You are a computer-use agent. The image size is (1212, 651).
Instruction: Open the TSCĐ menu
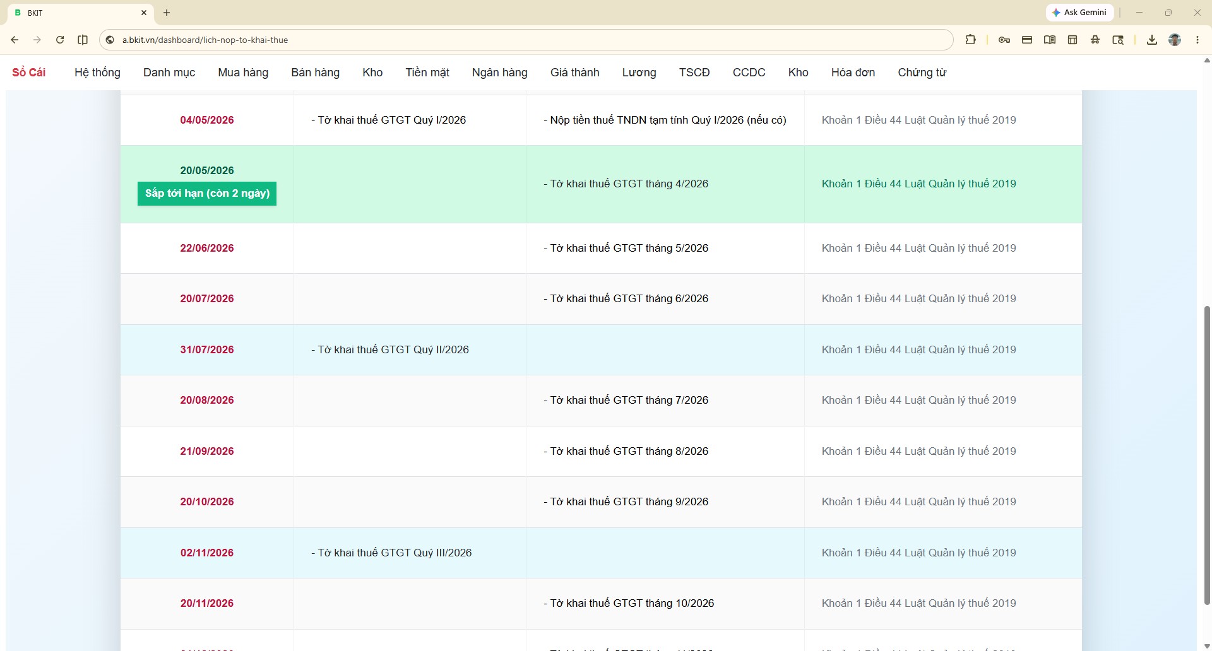pos(694,73)
